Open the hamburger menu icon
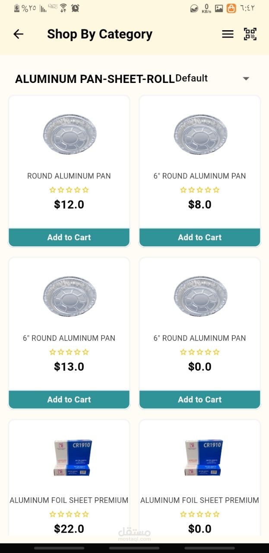 [x=228, y=34]
